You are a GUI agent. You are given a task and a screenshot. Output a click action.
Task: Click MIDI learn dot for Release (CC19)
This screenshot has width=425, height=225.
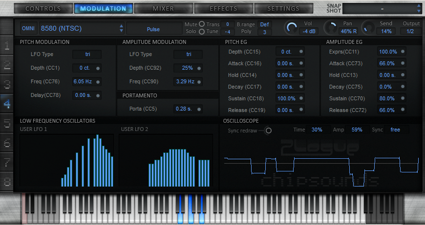[301, 110]
